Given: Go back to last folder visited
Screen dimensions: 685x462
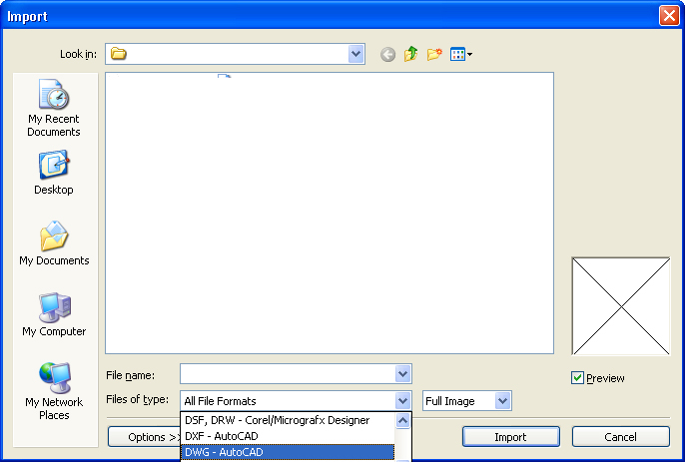Looking at the screenshot, I should [387, 55].
